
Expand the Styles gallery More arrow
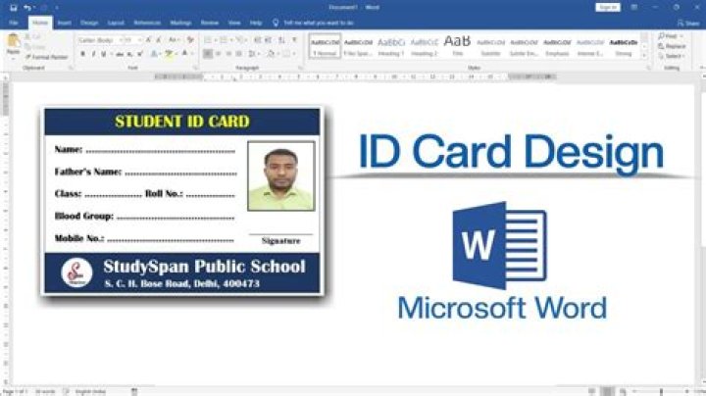[644, 56]
